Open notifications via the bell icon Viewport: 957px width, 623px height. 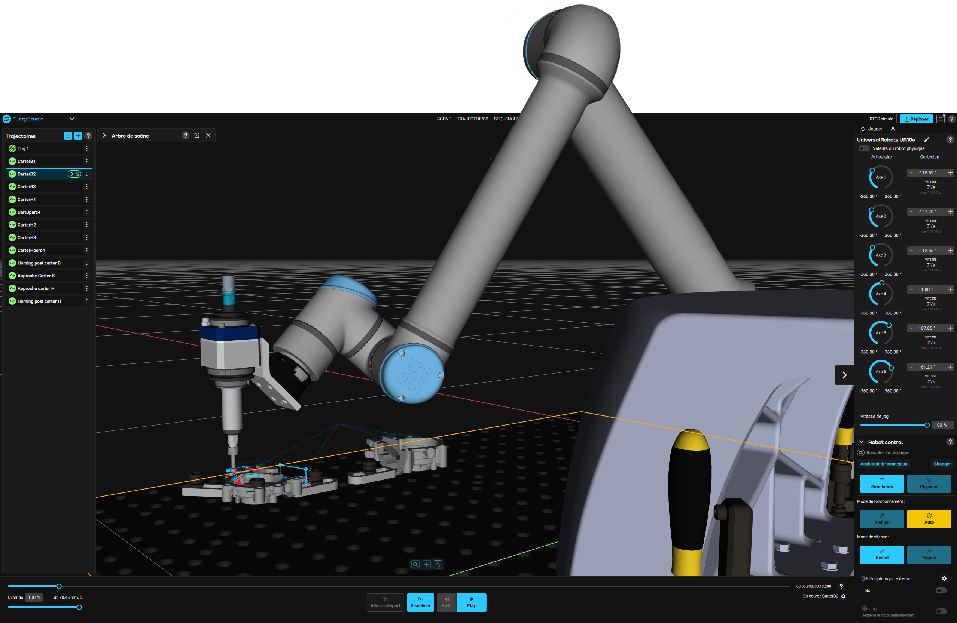pos(941,119)
